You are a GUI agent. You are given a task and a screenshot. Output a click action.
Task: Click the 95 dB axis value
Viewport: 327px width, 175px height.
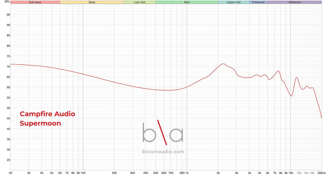[x=8, y=15]
